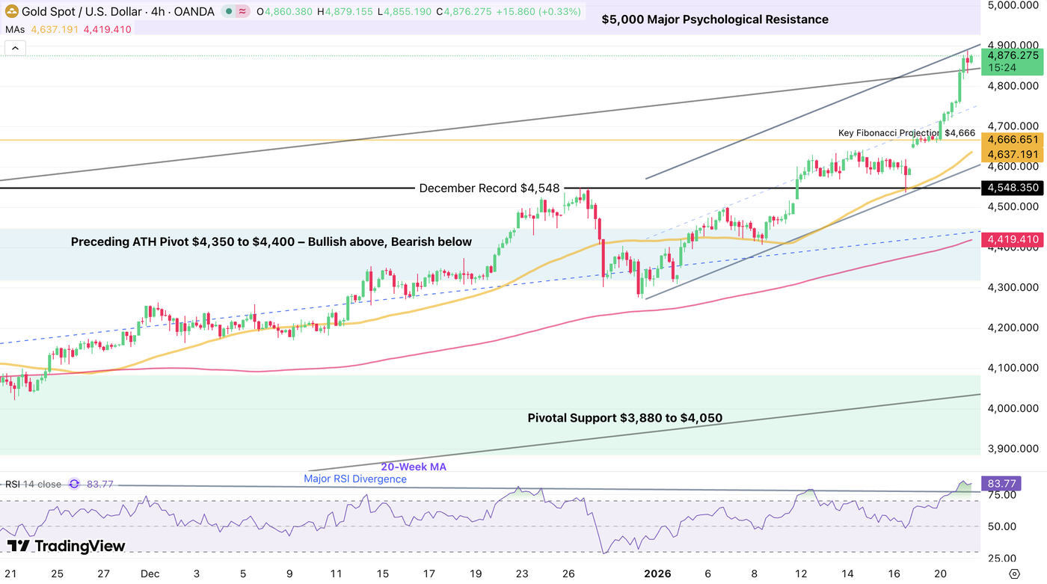Click the pink 4,419.410 price axis label
Screen dimensions: 1047x584
1013,240
